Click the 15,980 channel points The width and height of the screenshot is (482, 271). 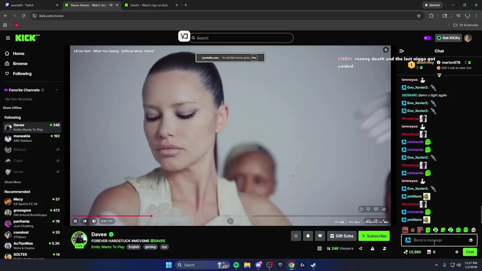point(412,252)
